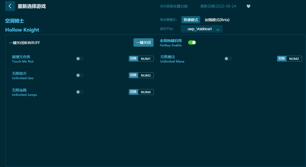Click 共4项修改器功能 text
Screen dimensions: 306x167
coord(174,6)
